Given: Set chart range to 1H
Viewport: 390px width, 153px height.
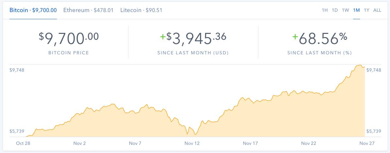Looking at the screenshot, I should pyautogui.click(x=325, y=10).
